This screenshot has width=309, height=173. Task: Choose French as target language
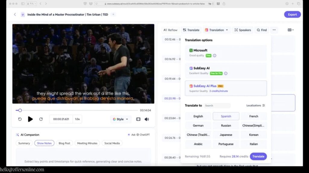tap(253, 116)
